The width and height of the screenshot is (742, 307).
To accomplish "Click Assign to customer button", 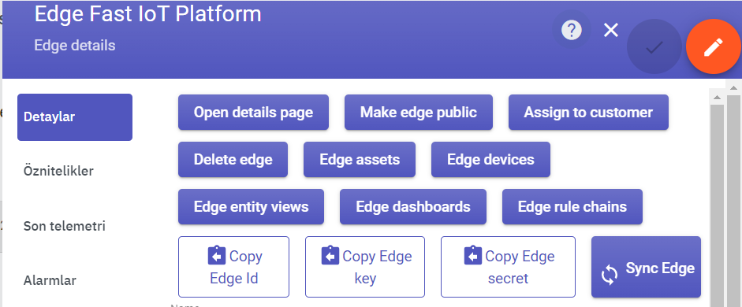I will click(588, 113).
